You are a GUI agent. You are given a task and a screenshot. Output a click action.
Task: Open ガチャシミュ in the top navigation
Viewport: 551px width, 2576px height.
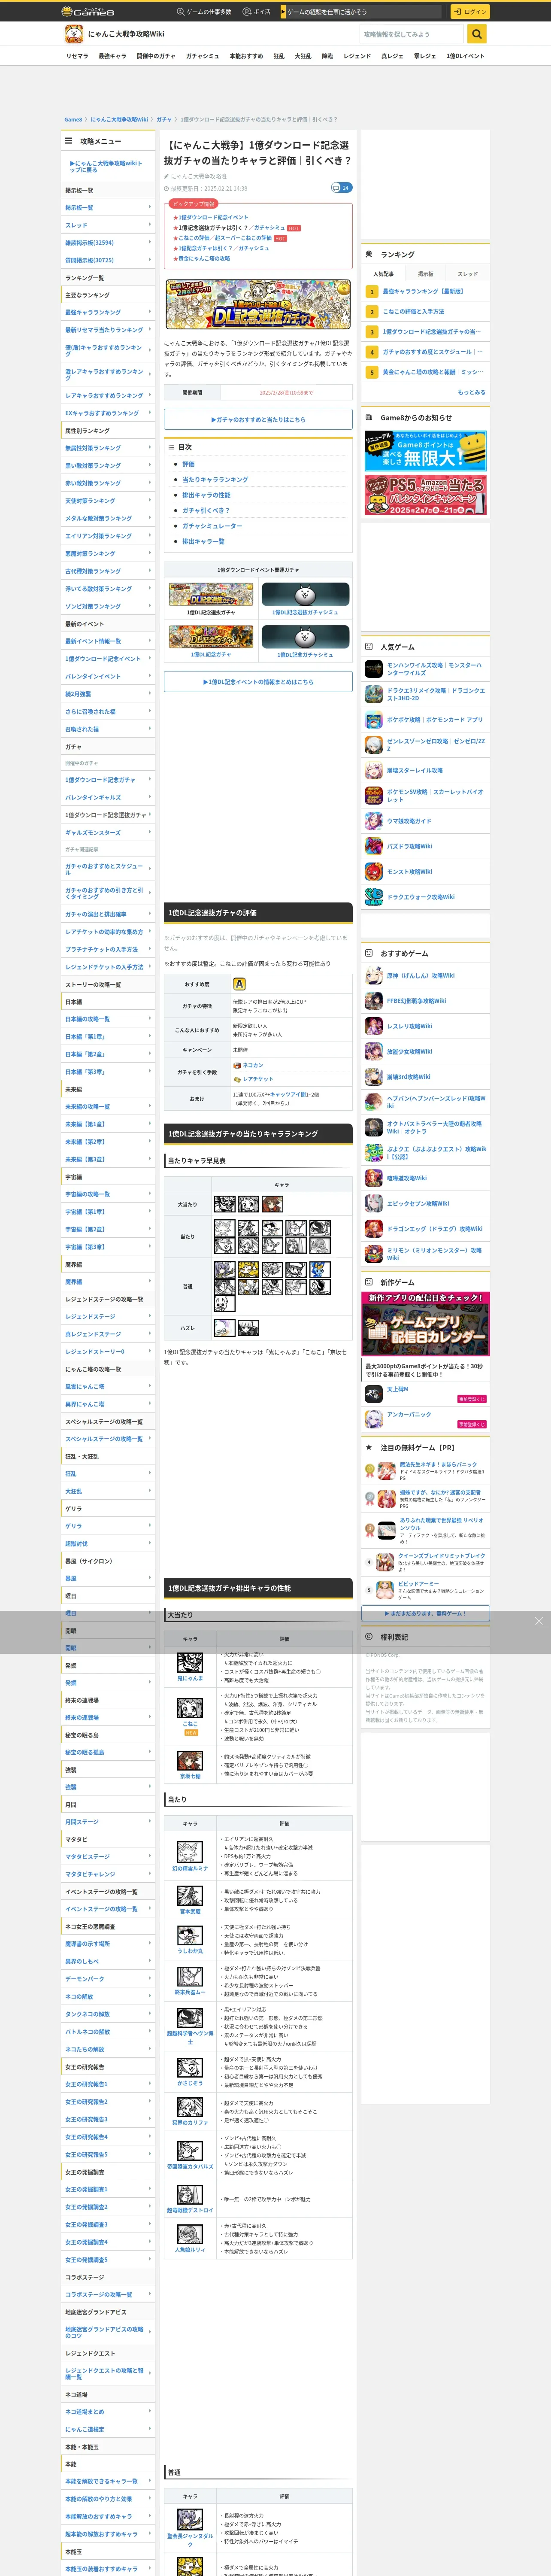202,56
